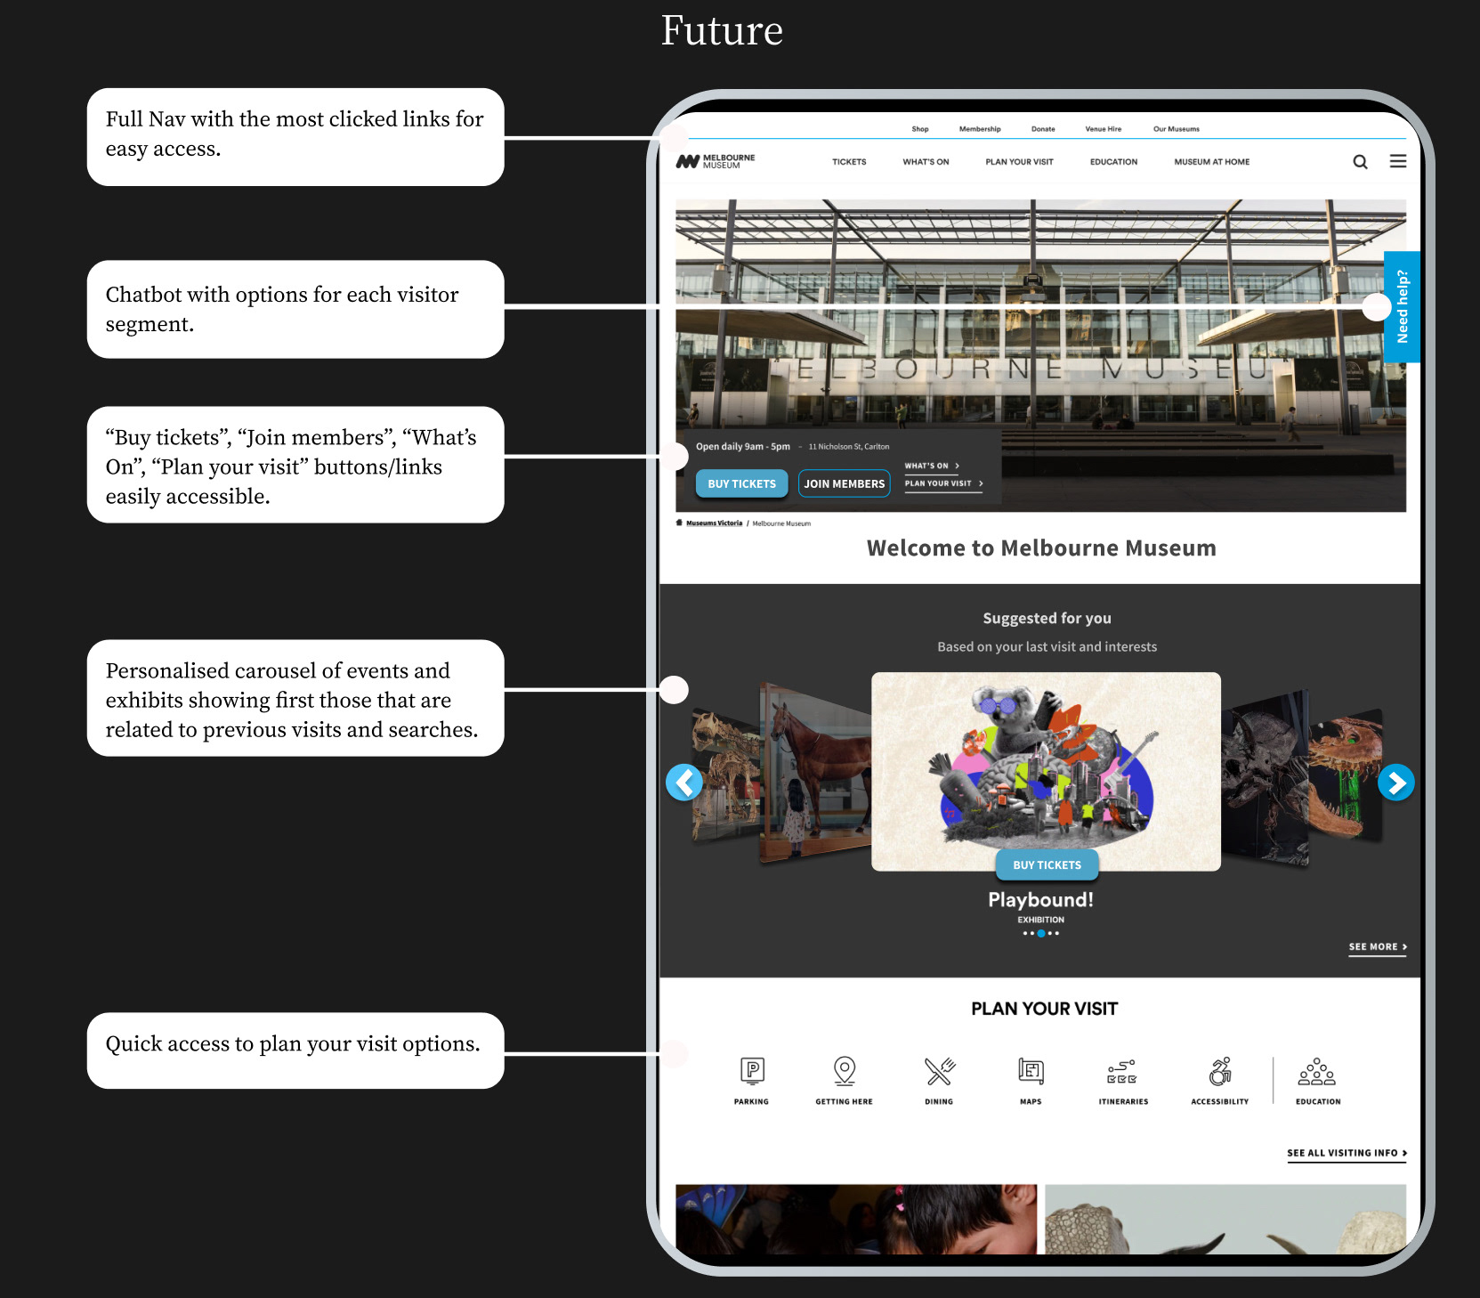Select the Education group icon
This screenshot has width=1480, height=1298.
(1317, 1071)
